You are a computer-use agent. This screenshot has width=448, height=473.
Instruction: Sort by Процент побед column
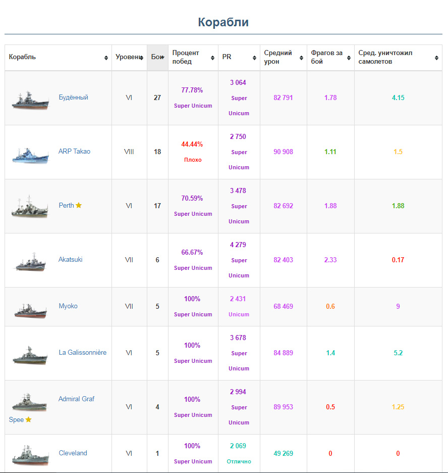193,57
